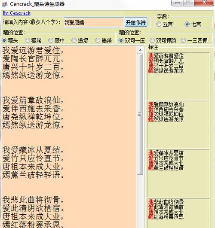Click the poem line 我悲此曲将彻骨
The height and width of the screenshot is (228, 215).
(33, 200)
